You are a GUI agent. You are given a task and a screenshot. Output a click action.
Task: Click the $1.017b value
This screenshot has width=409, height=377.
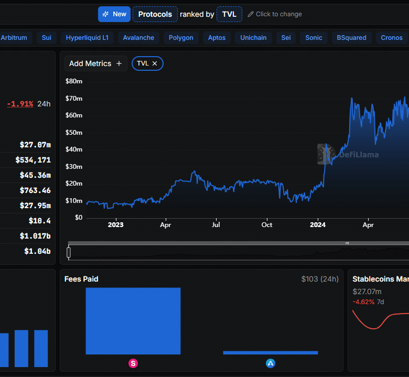(x=35, y=236)
